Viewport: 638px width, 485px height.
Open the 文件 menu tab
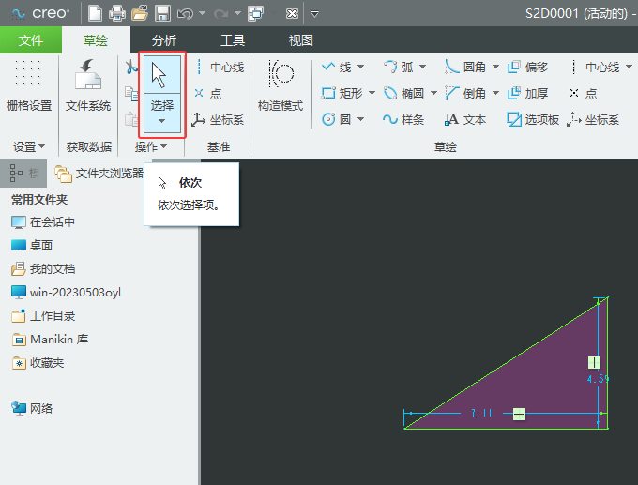coord(31,40)
